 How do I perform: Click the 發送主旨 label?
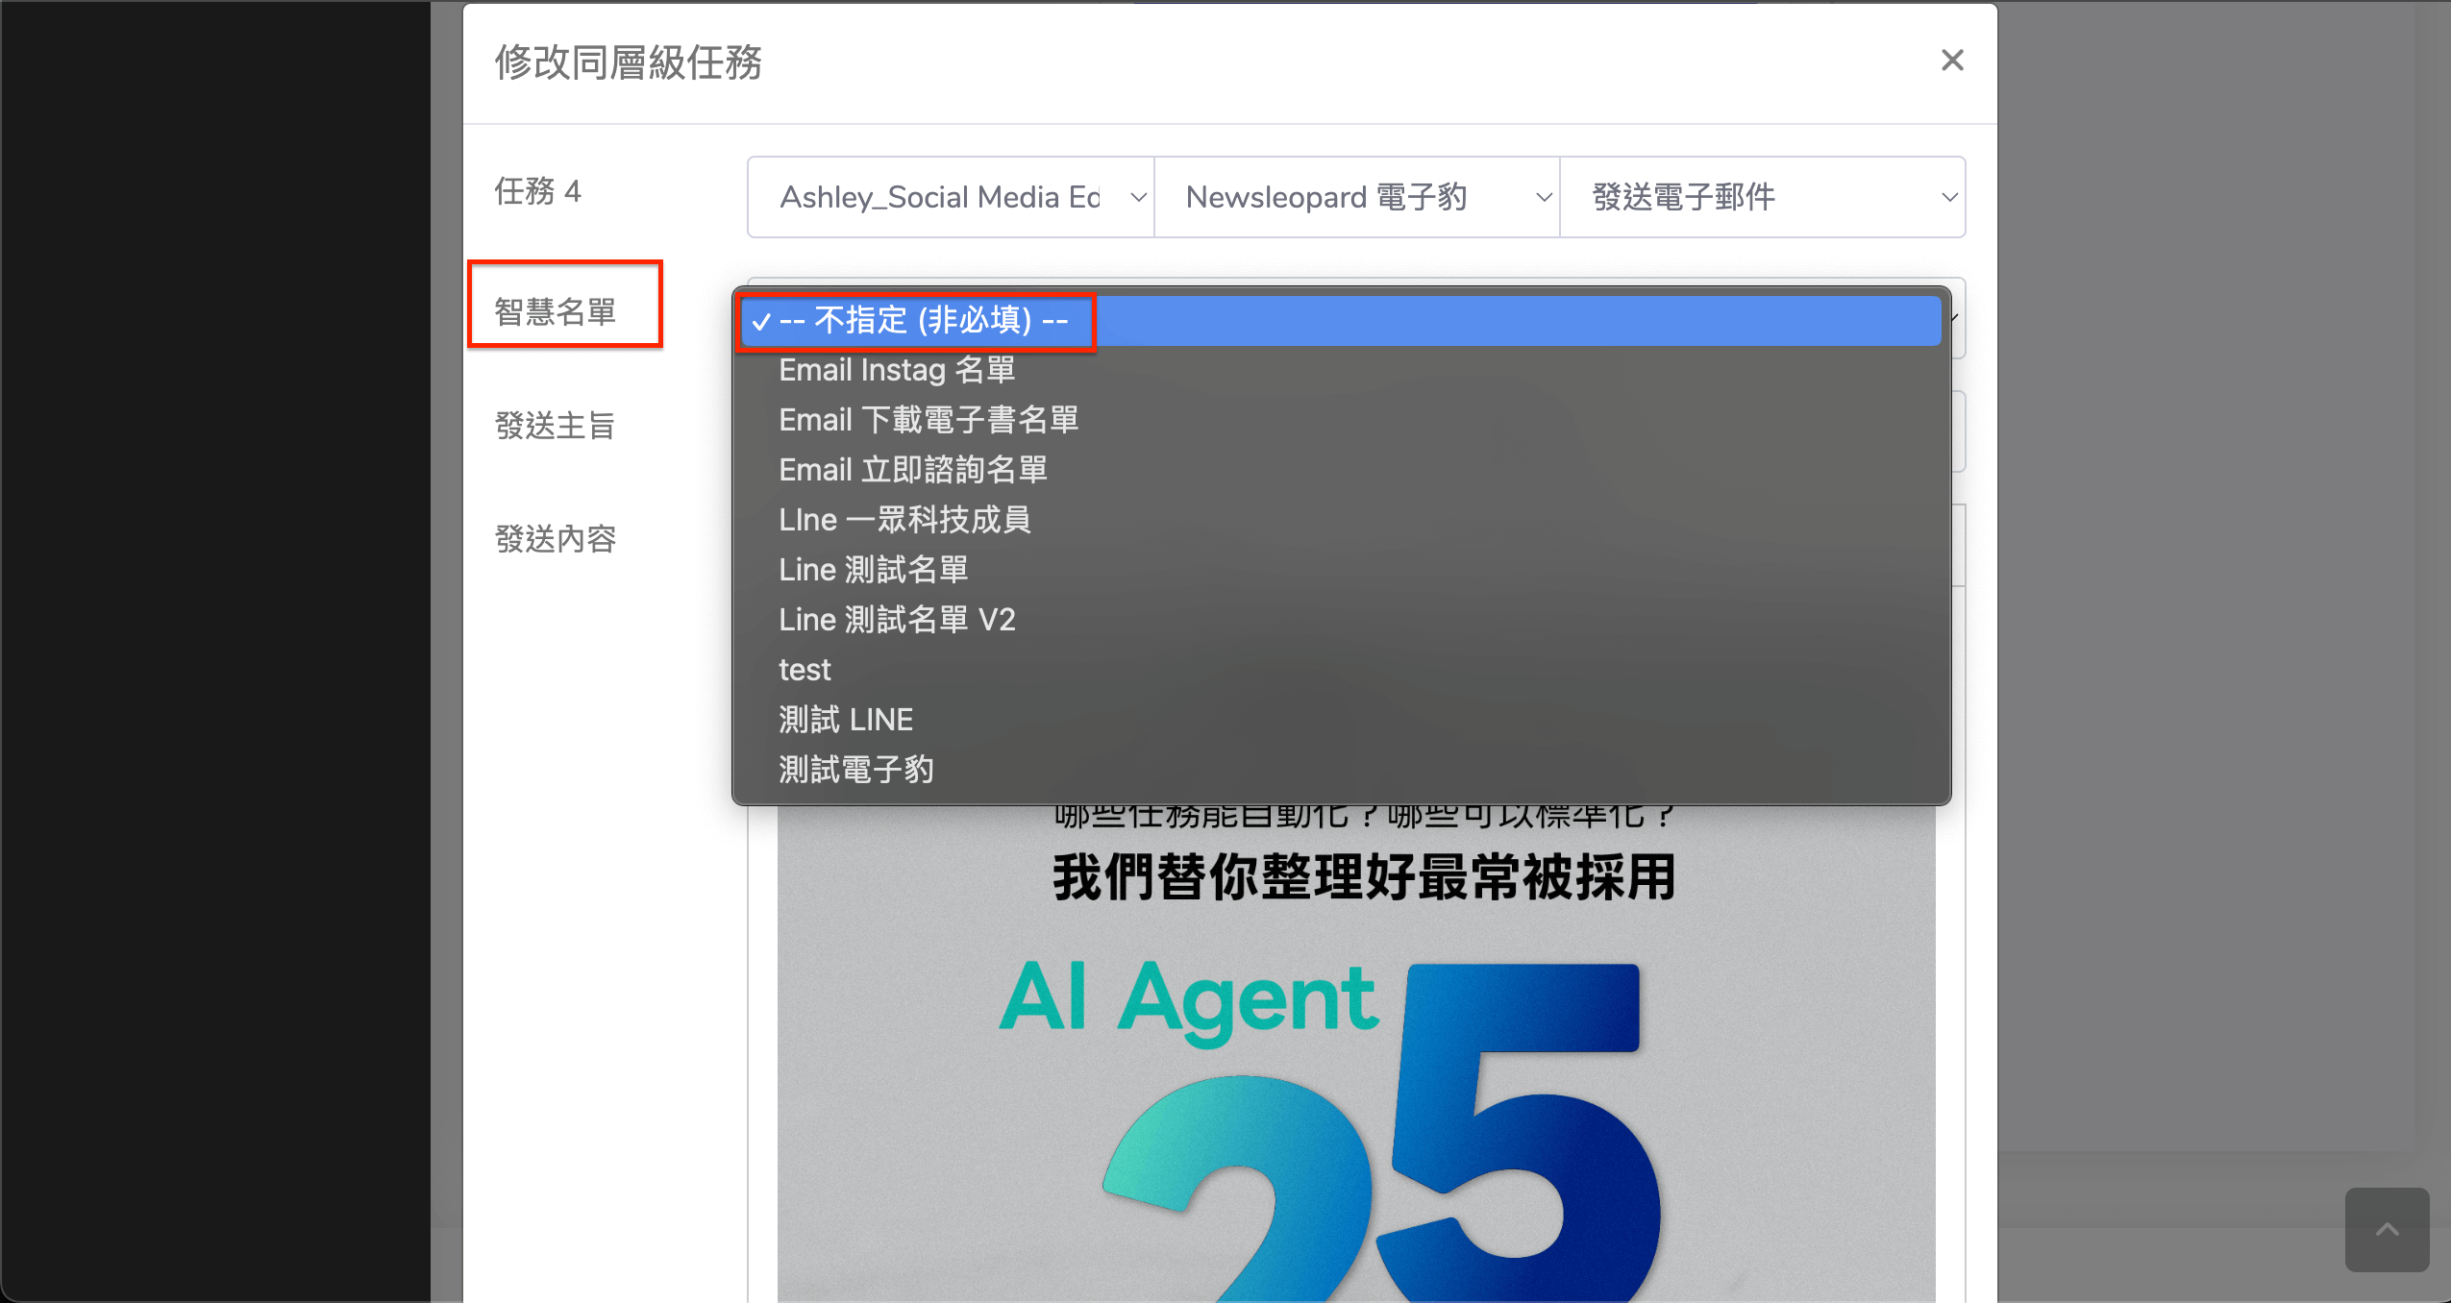click(555, 426)
